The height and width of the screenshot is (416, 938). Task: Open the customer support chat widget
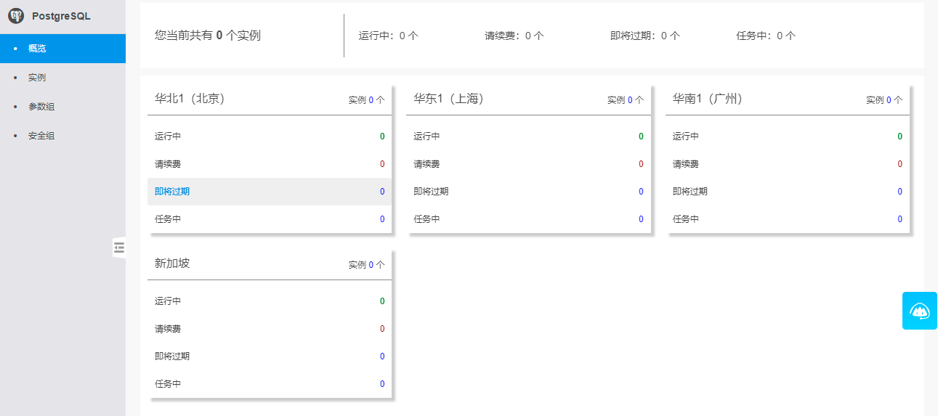point(920,311)
